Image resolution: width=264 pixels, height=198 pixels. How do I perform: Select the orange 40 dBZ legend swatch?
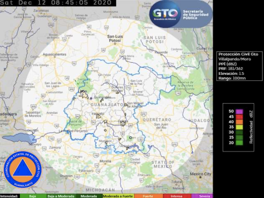tap(239, 122)
